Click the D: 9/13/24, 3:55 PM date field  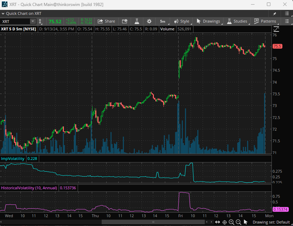tap(56, 29)
